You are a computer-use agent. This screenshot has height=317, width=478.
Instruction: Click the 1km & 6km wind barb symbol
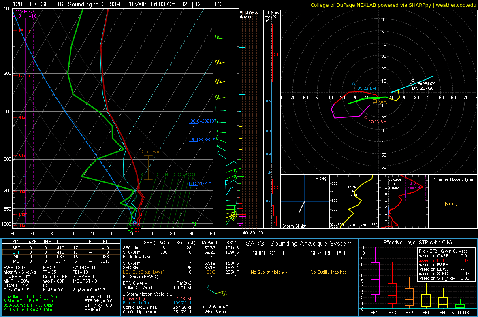point(216,290)
